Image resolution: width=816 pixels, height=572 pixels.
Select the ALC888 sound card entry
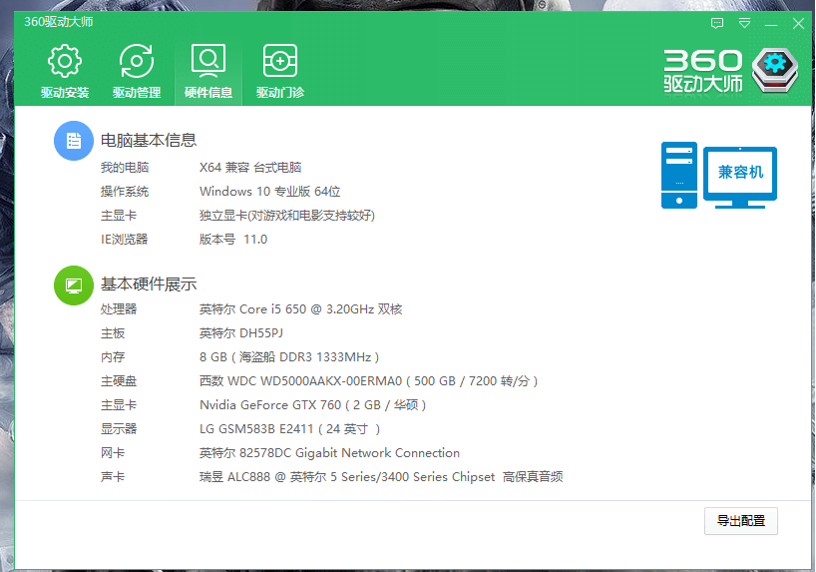(x=380, y=477)
